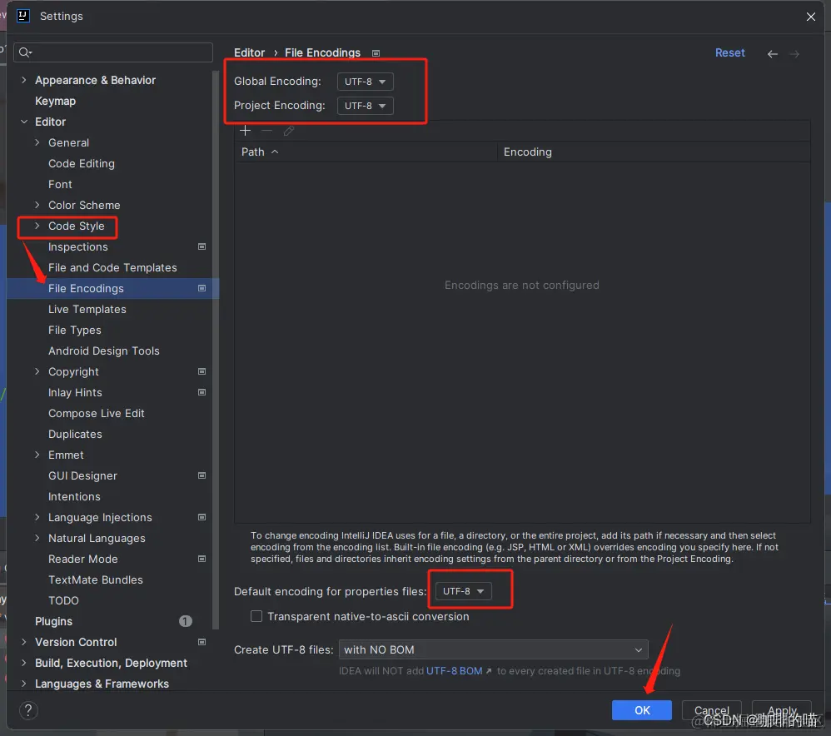Click project-level icon beside File Encodings breadcrumb

(376, 53)
